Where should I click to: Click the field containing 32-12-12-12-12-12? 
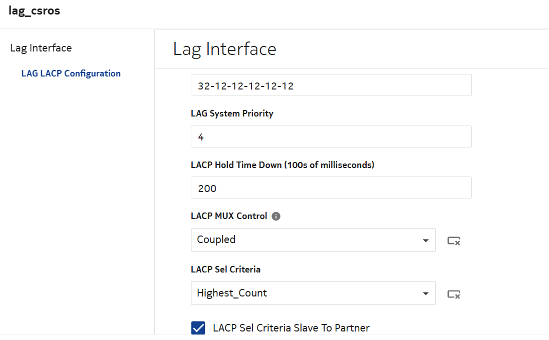tap(331, 85)
